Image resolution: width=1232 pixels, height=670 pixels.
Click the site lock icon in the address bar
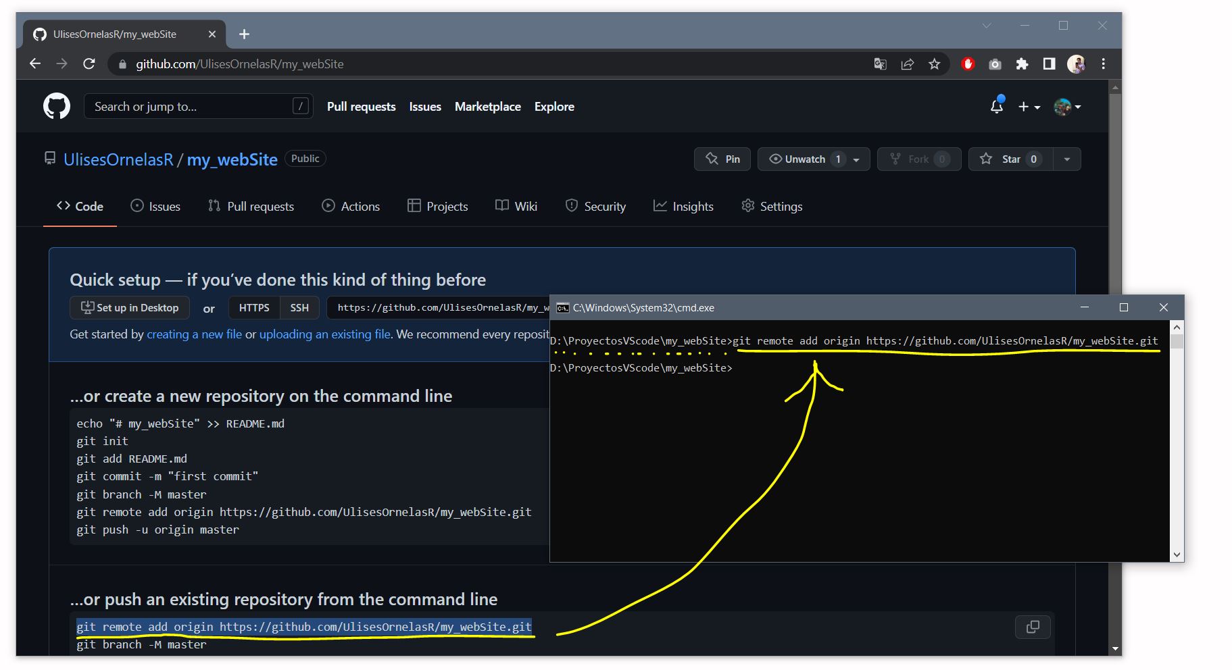122,64
